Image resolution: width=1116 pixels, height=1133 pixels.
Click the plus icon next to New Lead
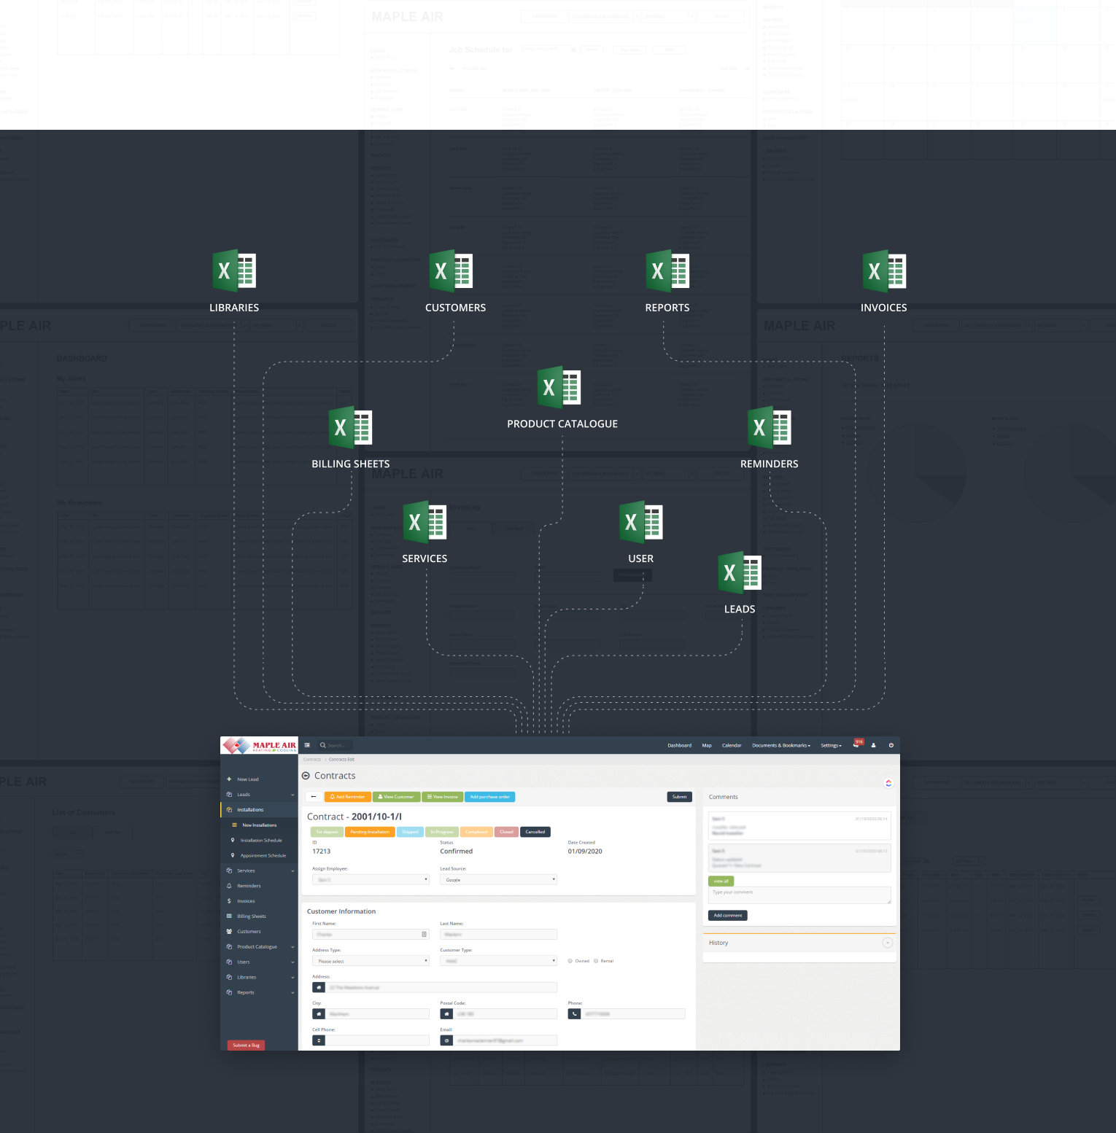tap(229, 779)
